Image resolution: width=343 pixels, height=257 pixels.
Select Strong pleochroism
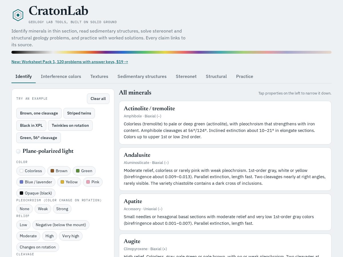(62, 209)
